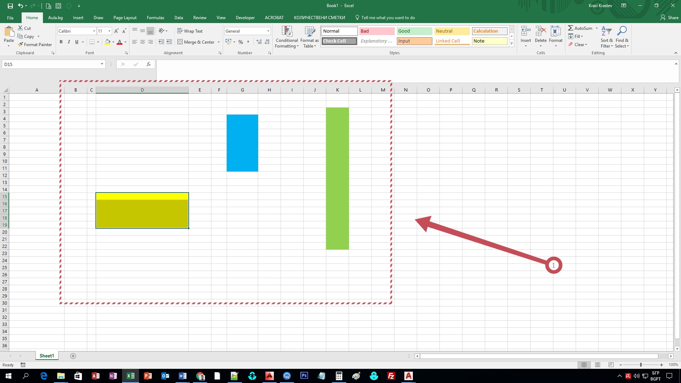Click the Excel icon in Windows taskbar

(x=131, y=376)
